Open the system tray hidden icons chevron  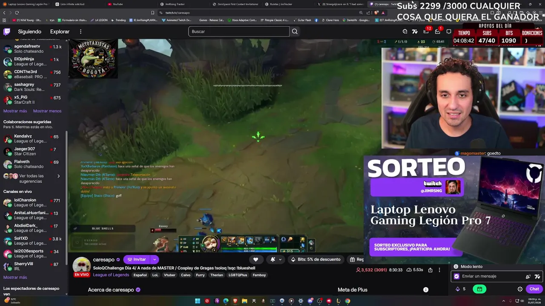click(x=503, y=301)
